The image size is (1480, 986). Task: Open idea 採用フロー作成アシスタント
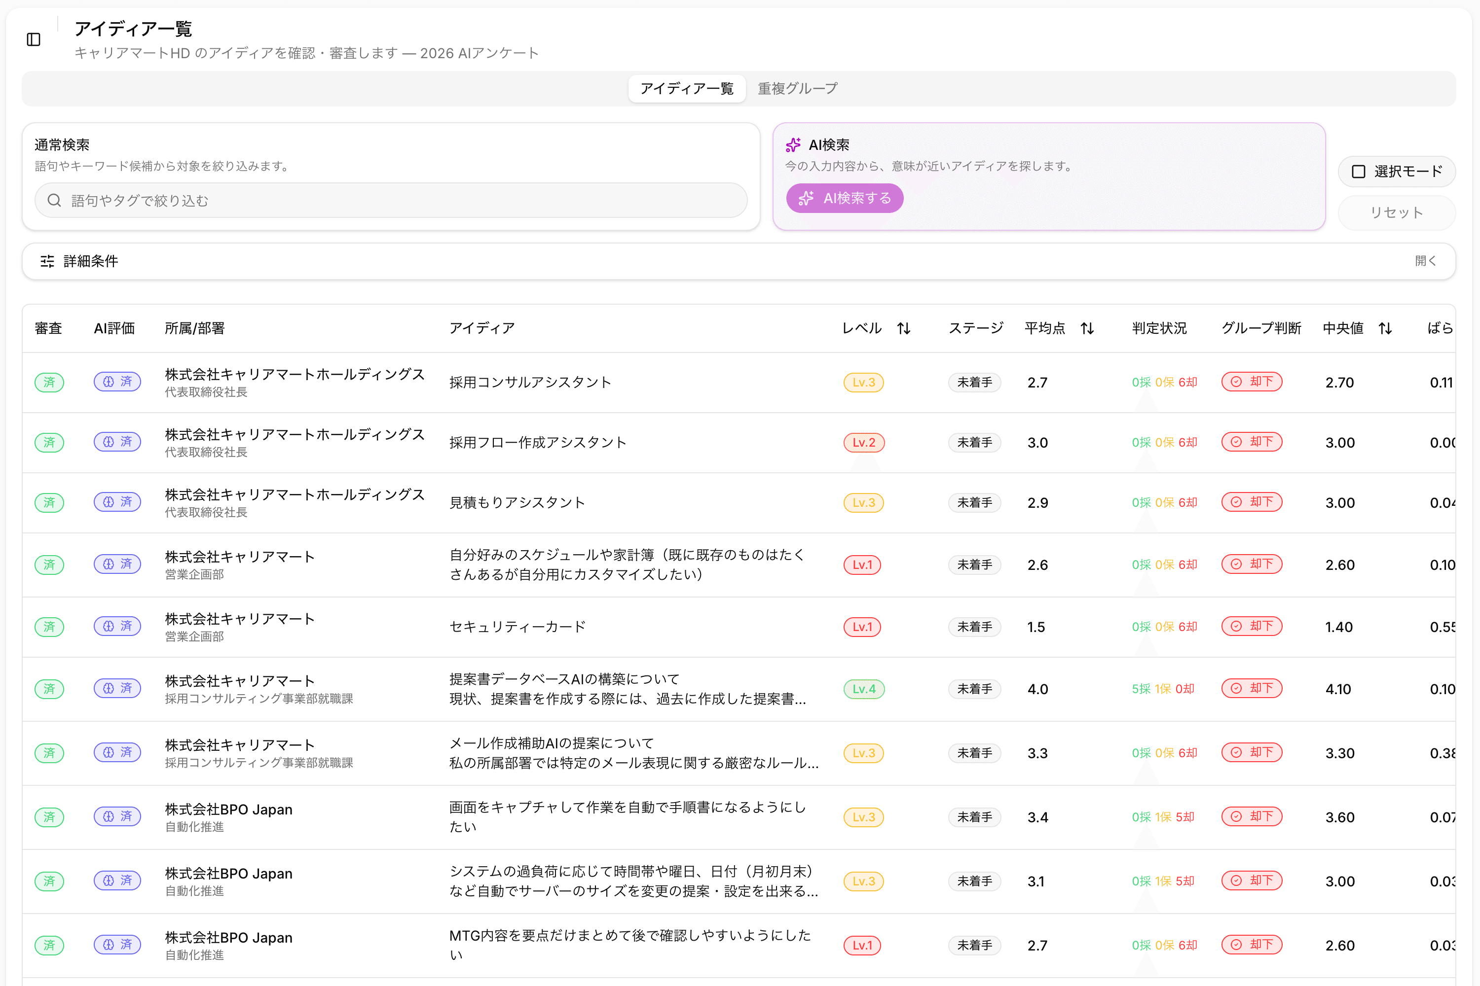[x=537, y=443]
